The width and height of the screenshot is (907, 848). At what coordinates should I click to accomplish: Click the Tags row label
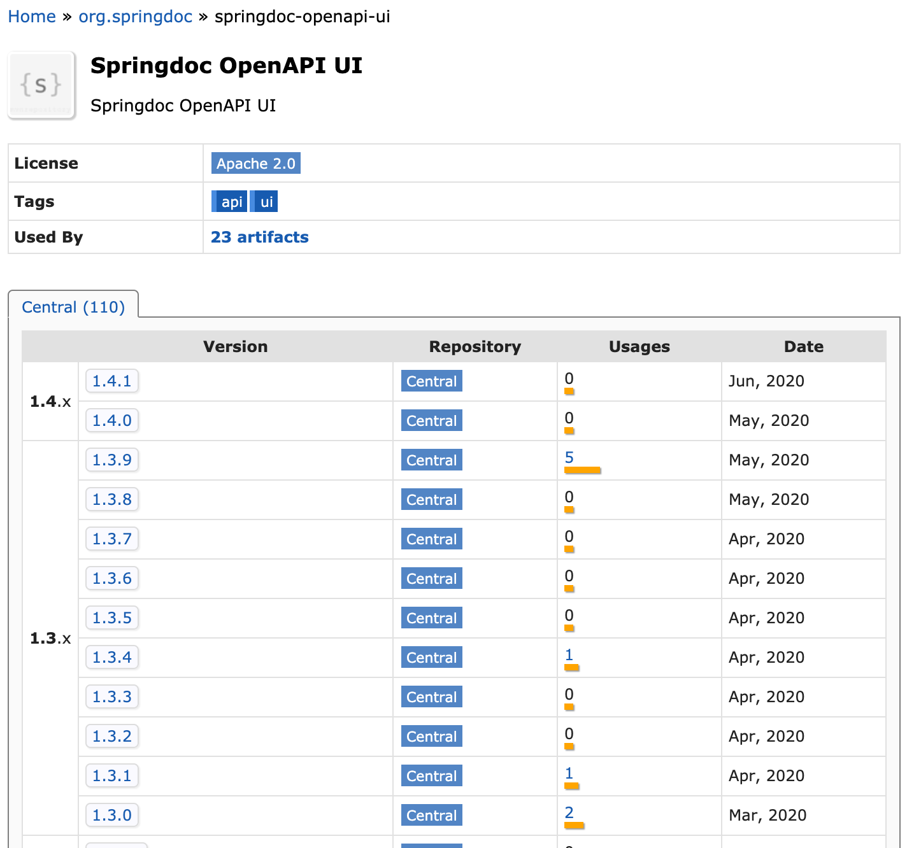(34, 202)
